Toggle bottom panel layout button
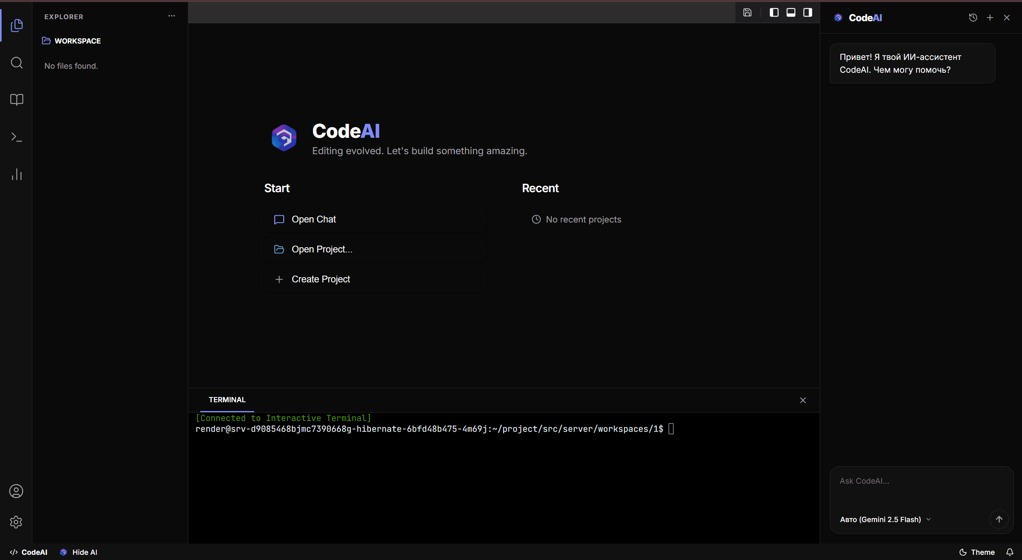The height and width of the screenshot is (560, 1022). (791, 12)
